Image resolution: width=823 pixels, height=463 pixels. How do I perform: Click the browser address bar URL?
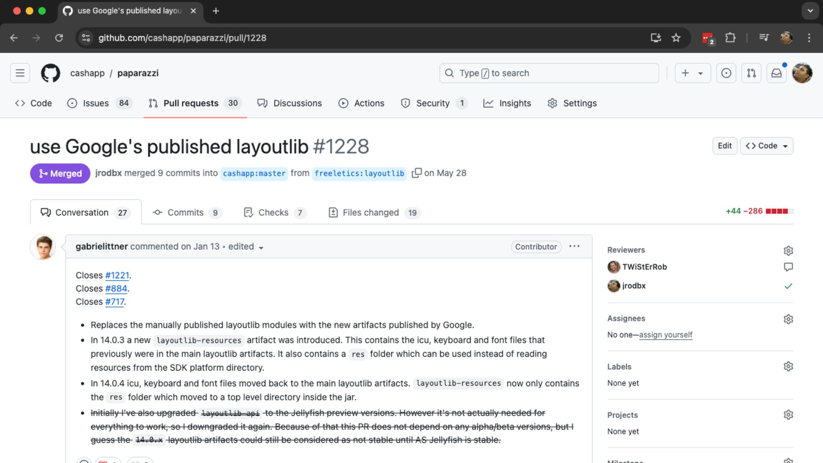(x=182, y=38)
